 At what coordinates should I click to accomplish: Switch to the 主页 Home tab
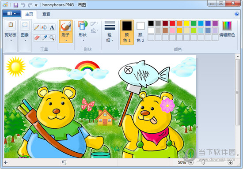[x=29, y=14]
